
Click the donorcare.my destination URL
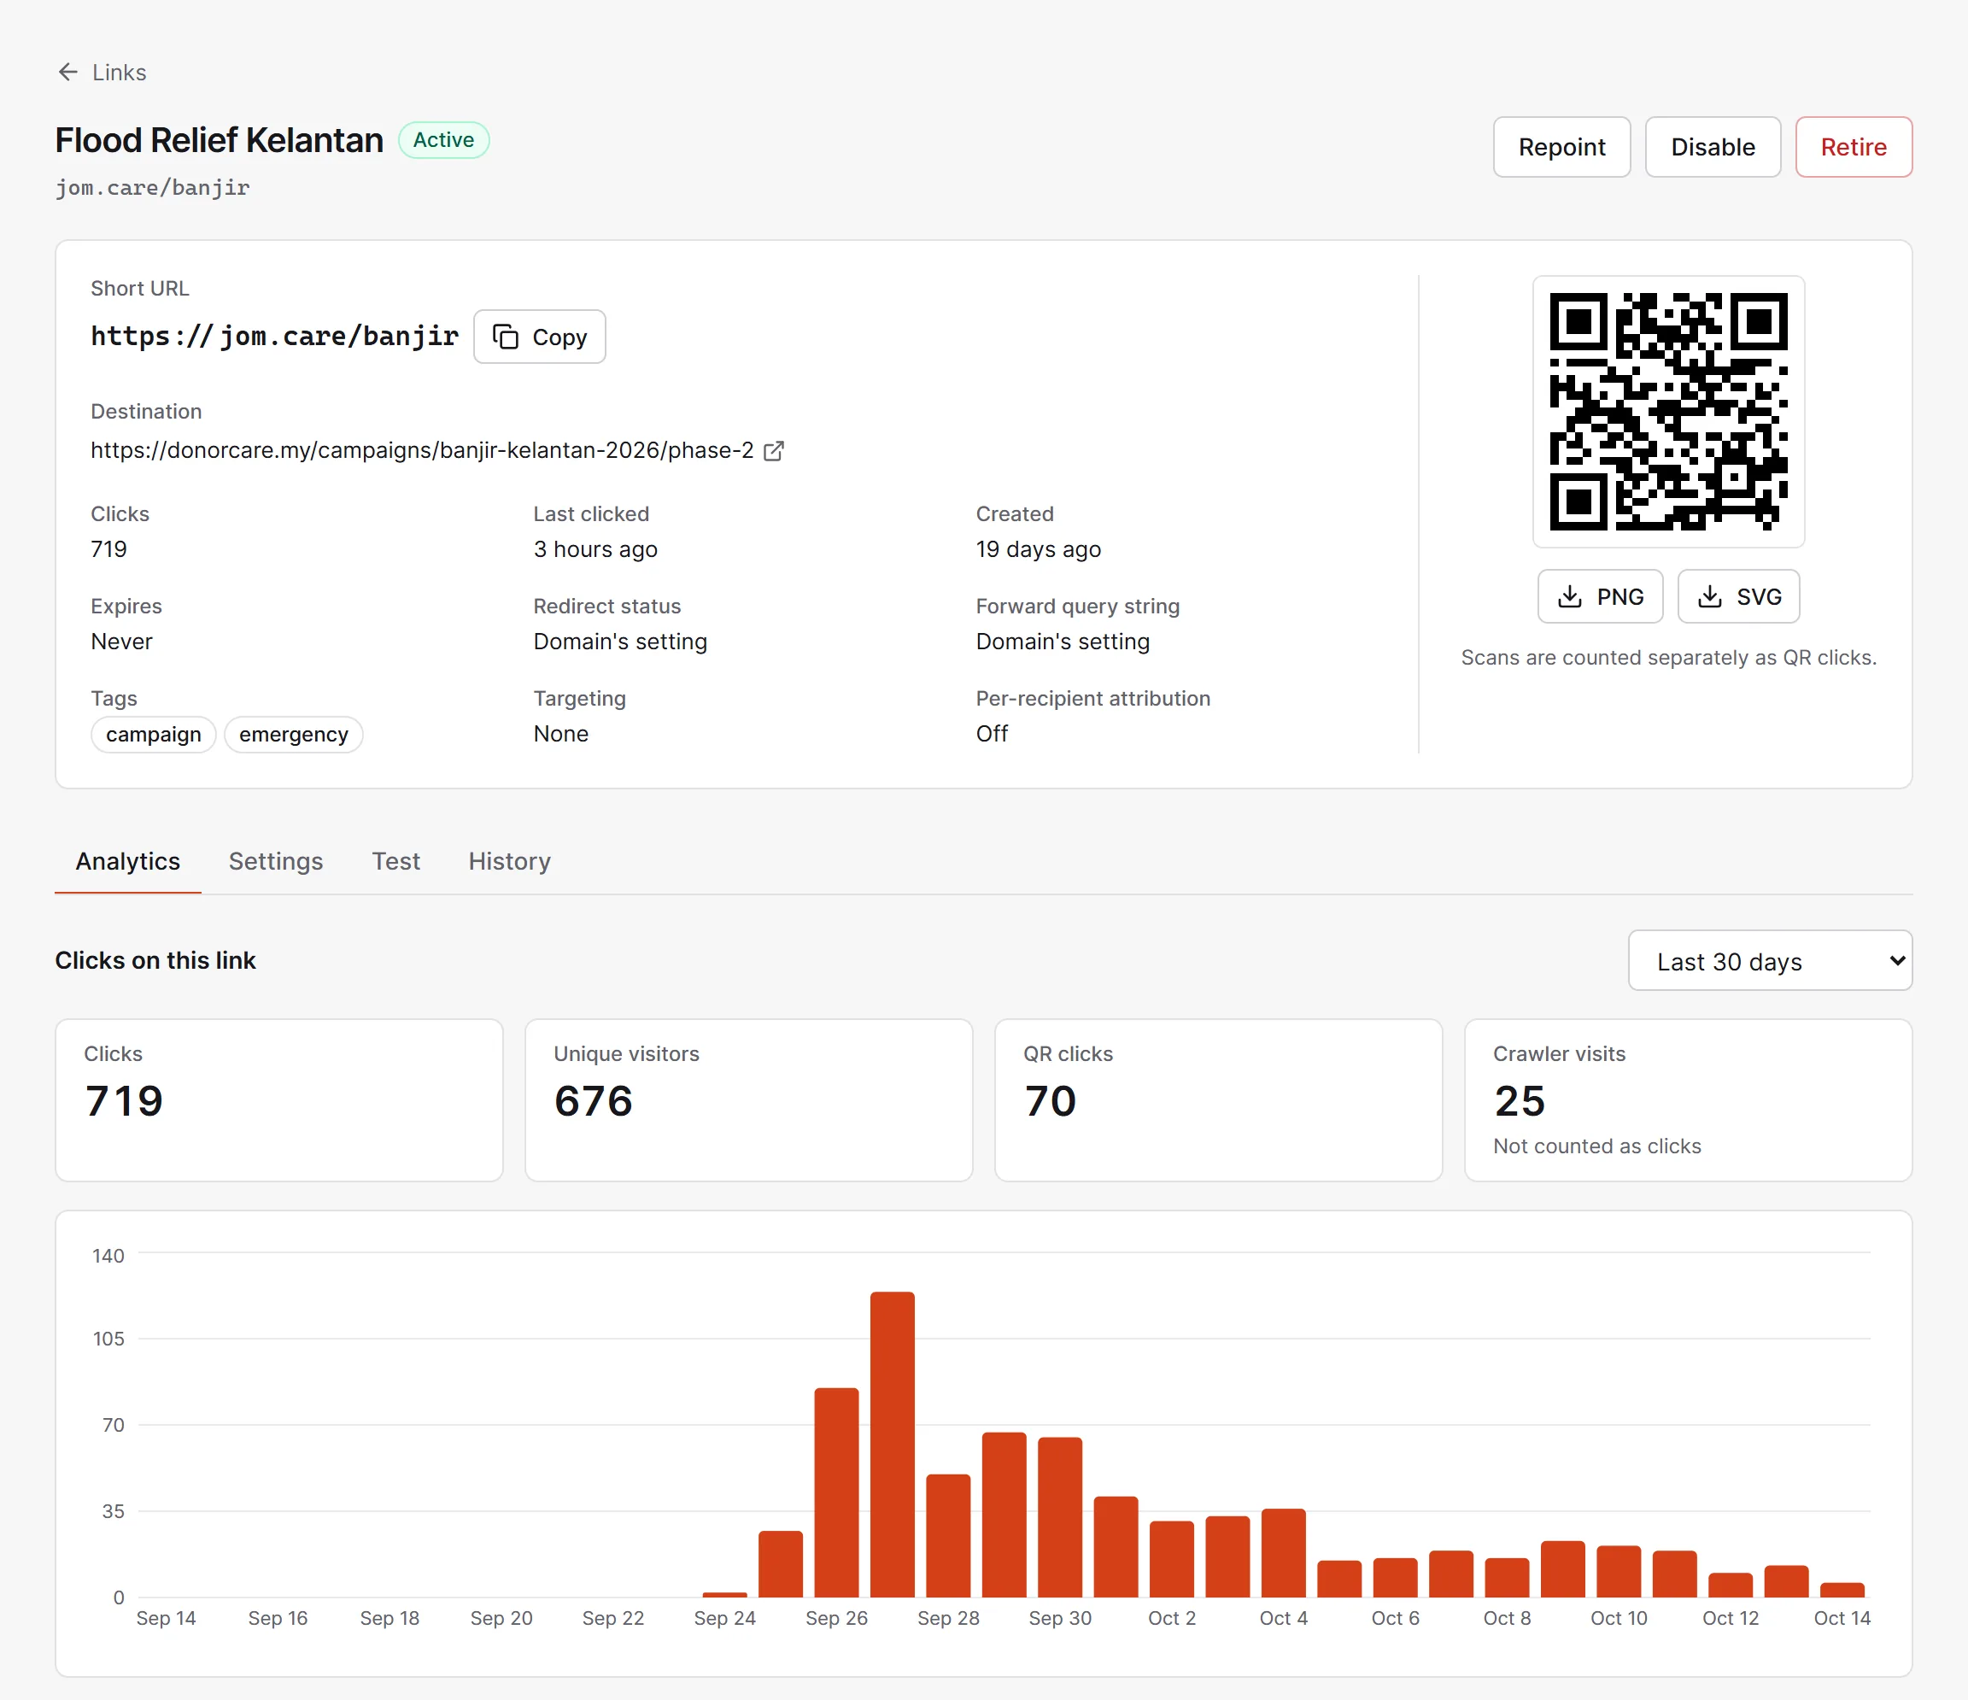tap(422, 450)
